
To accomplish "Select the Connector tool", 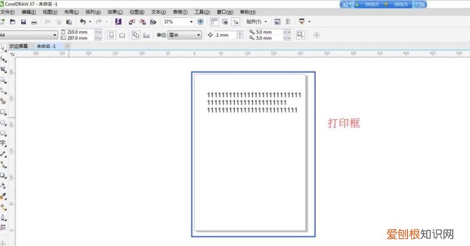I will [3, 164].
